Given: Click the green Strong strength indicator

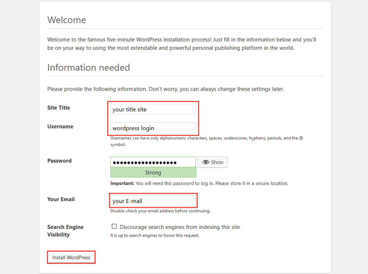Looking at the screenshot, I should pos(153,172).
